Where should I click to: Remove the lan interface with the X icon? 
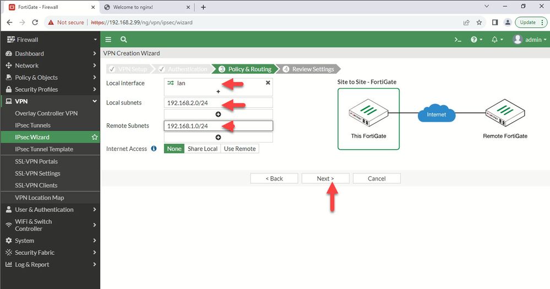coord(268,83)
